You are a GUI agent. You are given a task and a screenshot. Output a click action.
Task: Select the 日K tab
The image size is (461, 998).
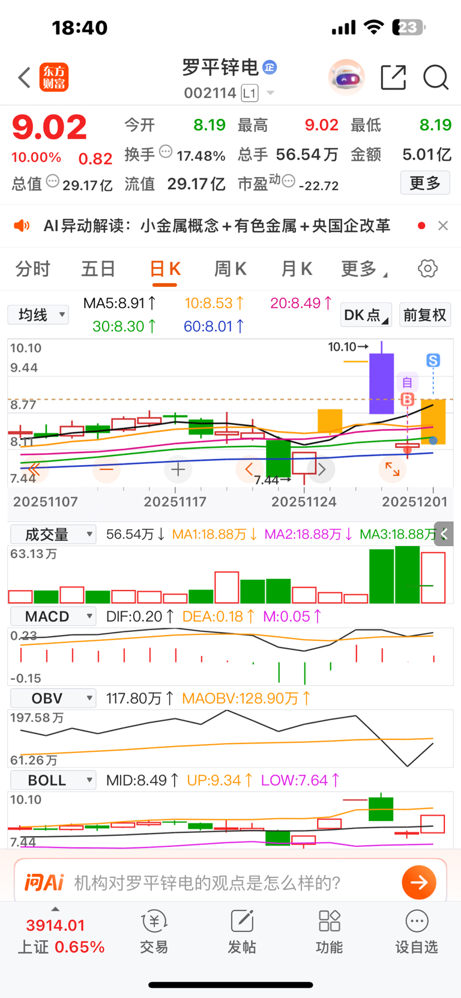164,269
